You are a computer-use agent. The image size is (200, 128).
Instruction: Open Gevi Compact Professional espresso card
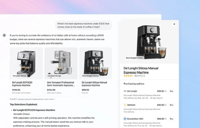[61, 72]
